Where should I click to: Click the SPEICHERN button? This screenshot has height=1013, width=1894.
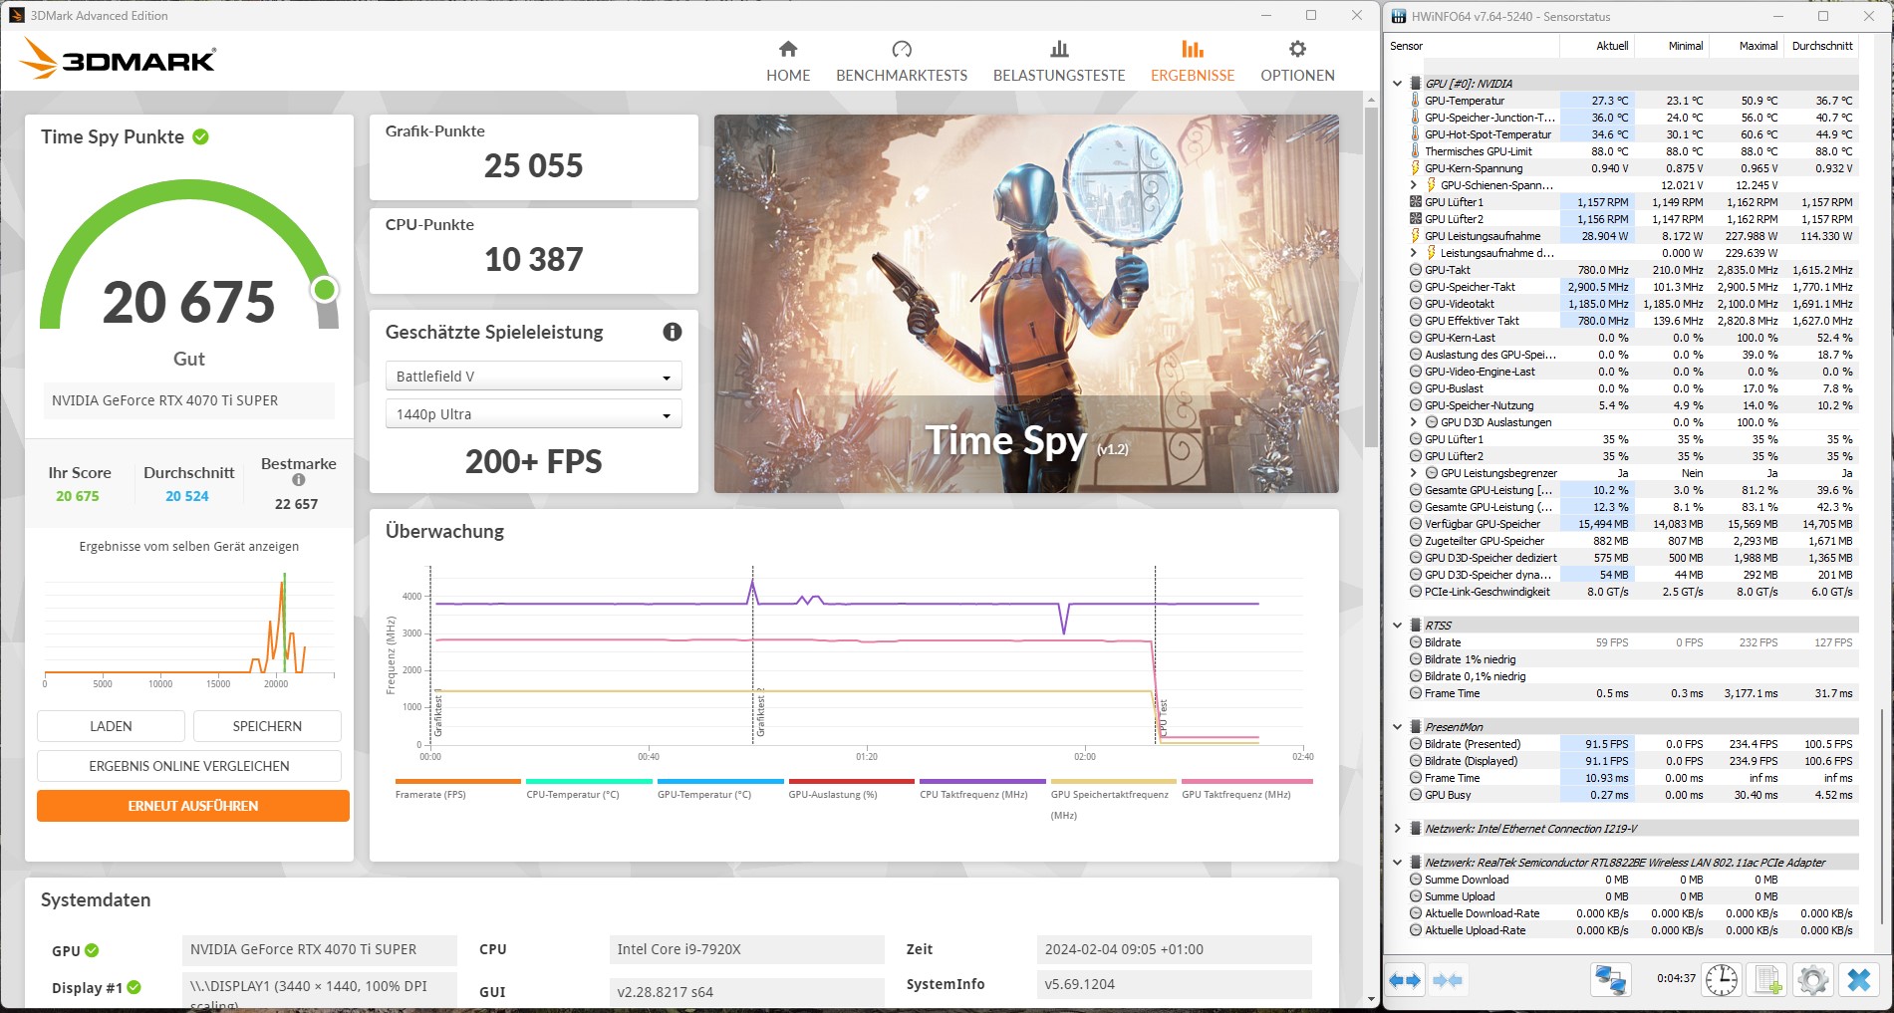click(267, 726)
